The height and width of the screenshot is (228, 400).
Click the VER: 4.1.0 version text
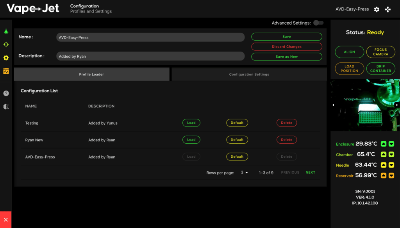(x=365, y=197)
